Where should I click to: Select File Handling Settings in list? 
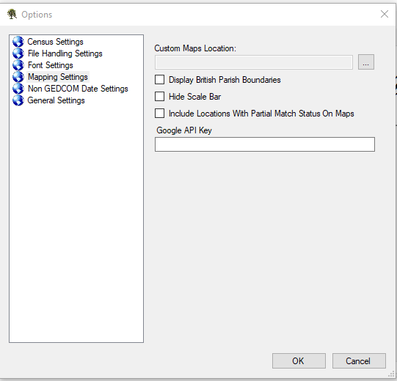65,53
